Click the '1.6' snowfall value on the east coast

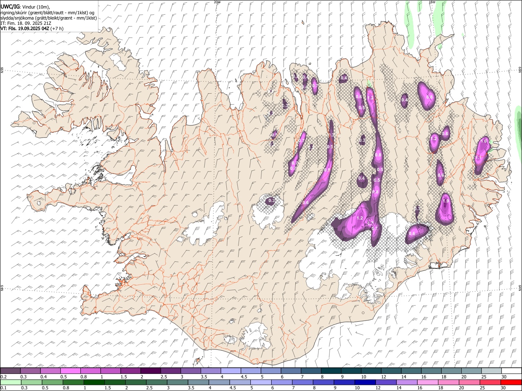click(484, 141)
